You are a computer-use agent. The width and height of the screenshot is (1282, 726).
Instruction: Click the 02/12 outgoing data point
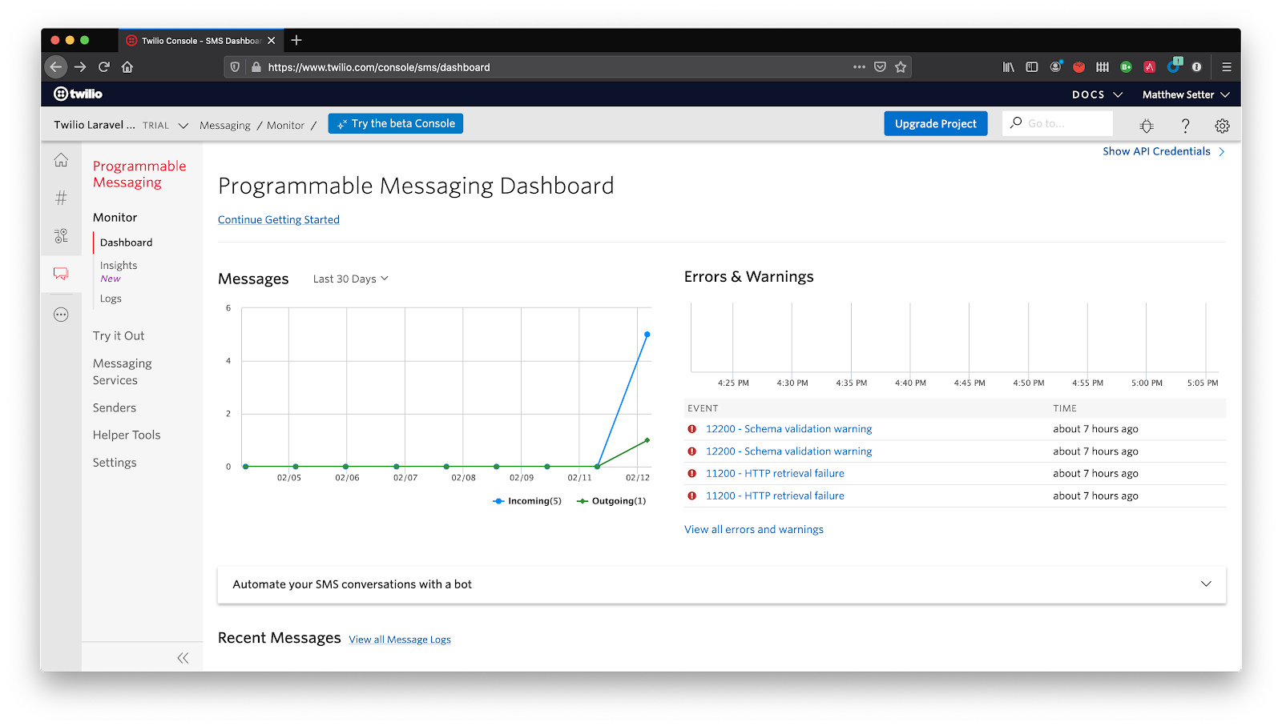point(647,440)
